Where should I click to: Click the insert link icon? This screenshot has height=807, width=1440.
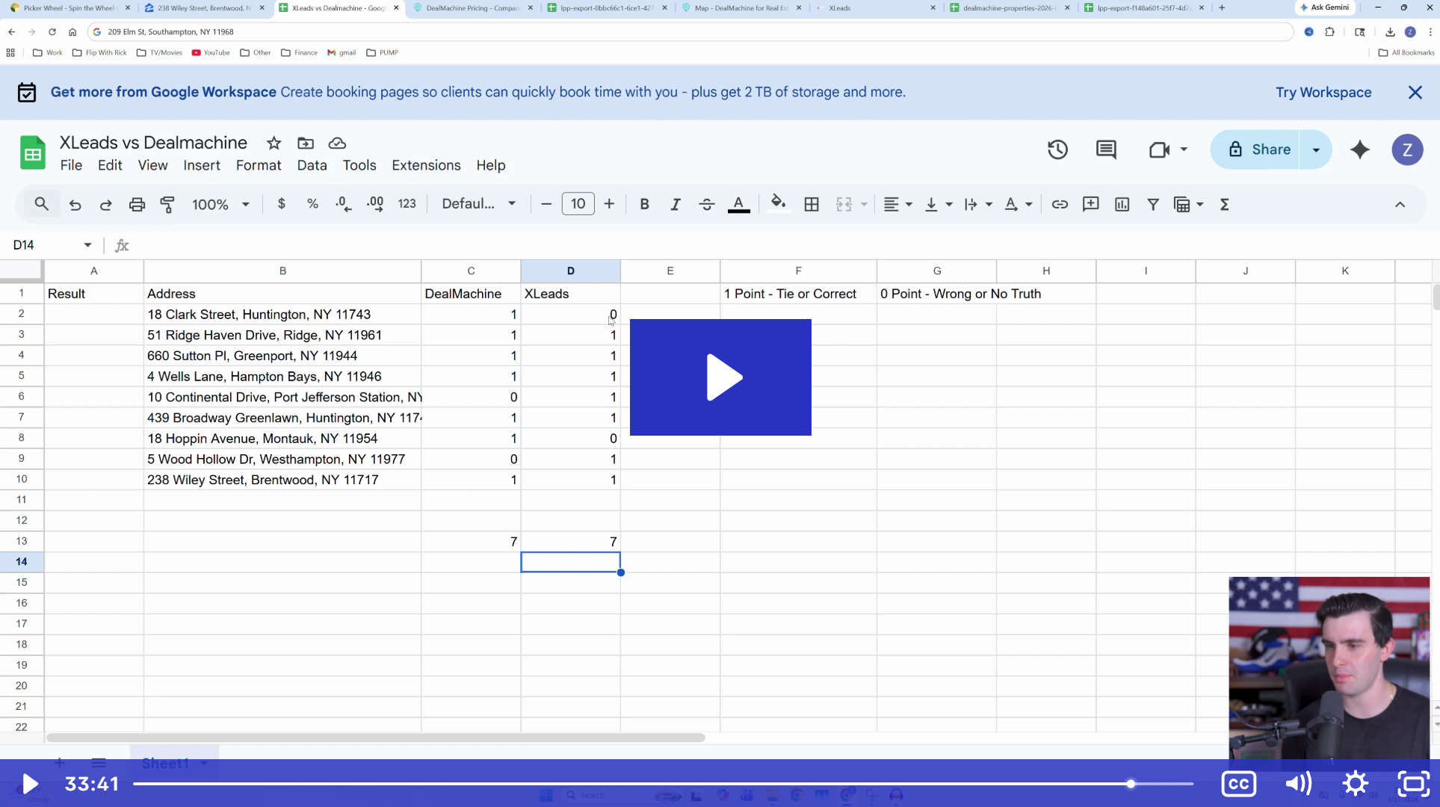point(1060,204)
